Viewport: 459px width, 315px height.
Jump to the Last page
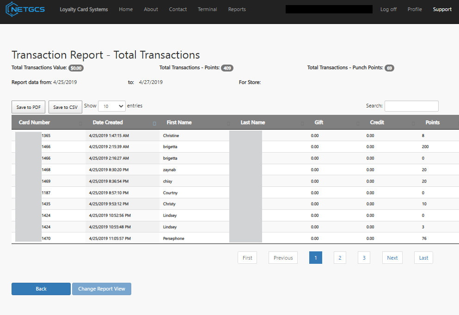[423, 258]
